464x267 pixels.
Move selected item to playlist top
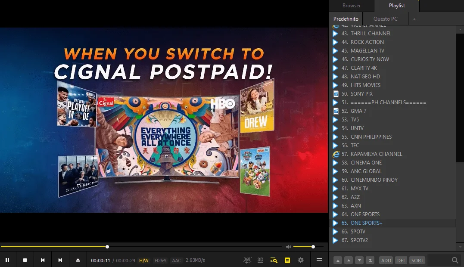click(x=338, y=260)
